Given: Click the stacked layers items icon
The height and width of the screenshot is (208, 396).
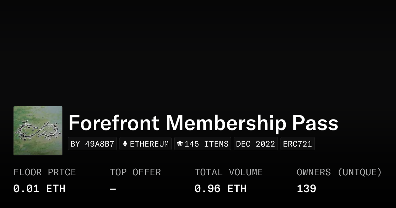Looking at the screenshot, I should tap(180, 144).
